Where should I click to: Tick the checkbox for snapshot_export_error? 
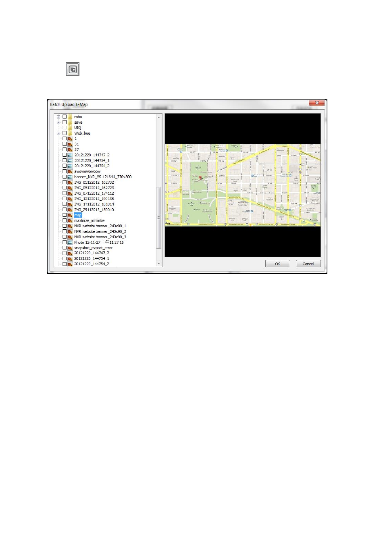[x=65, y=248]
